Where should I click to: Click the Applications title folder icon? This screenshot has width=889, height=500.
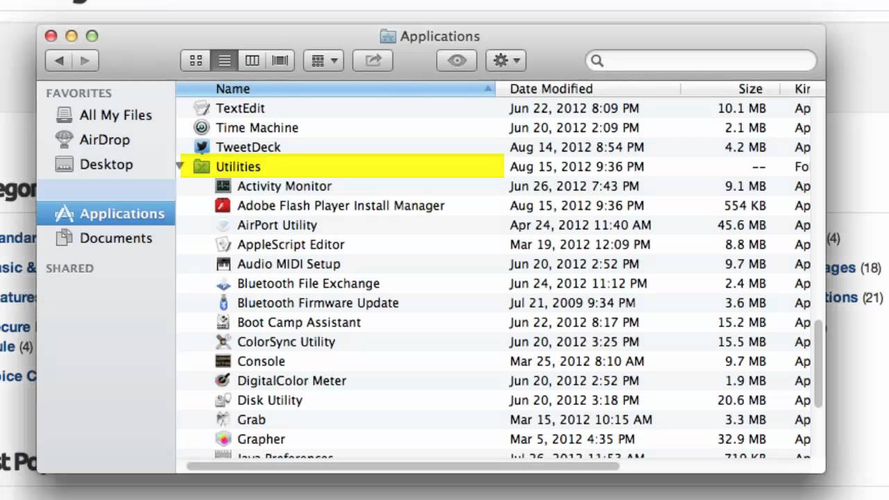(x=388, y=36)
